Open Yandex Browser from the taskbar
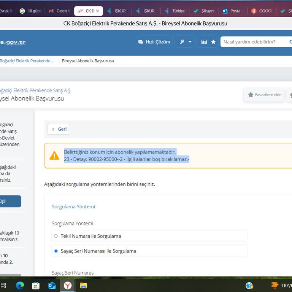This screenshot has width=292, height=292. tap(68, 286)
